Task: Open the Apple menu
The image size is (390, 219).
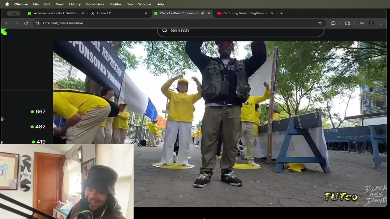Action: click(x=7, y=4)
